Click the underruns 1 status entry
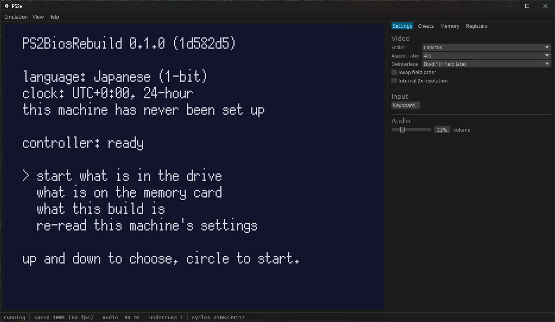Viewport: 555px width, 322px height. [x=166, y=317]
